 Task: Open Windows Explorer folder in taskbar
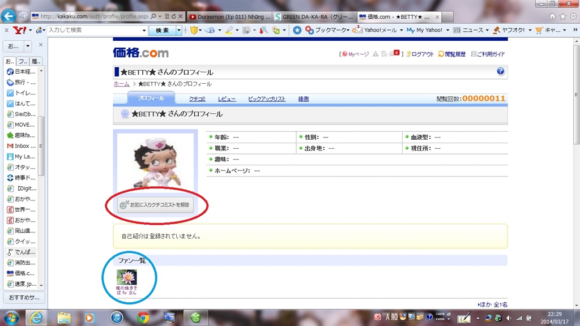64,317
